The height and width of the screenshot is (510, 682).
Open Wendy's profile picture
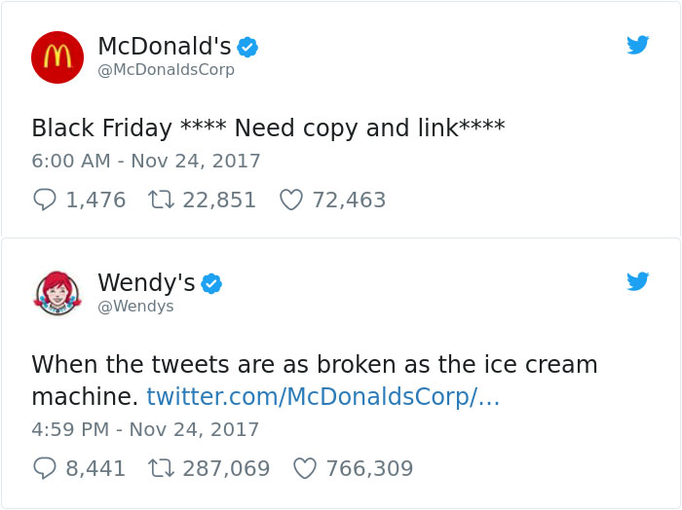pos(57,293)
